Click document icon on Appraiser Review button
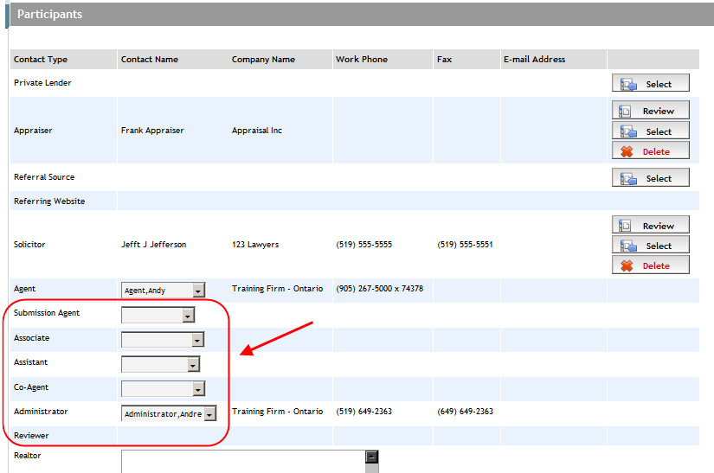Screen dimensions: 714x473 [625, 111]
